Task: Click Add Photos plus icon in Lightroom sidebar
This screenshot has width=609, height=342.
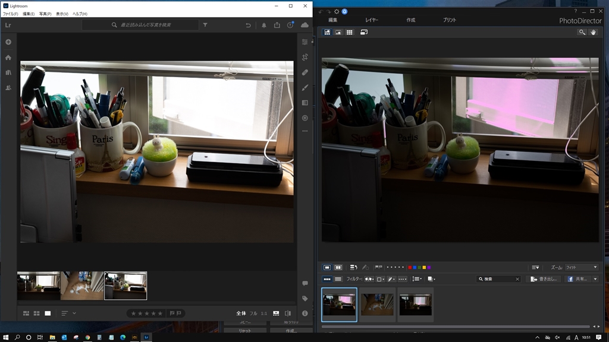Action: click(8, 42)
